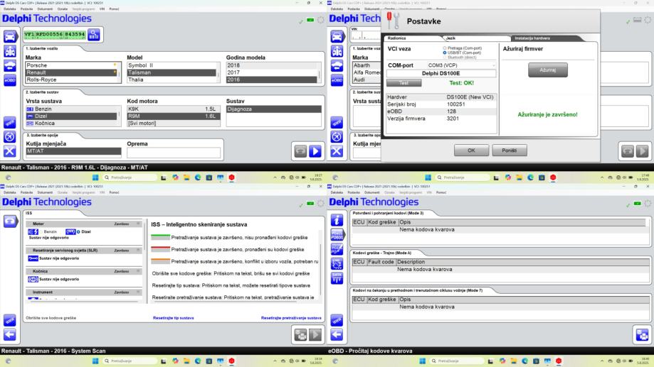Collapse the Kočnica section in ISS list
This screenshot has width=654, height=367.
coord(139,271)
